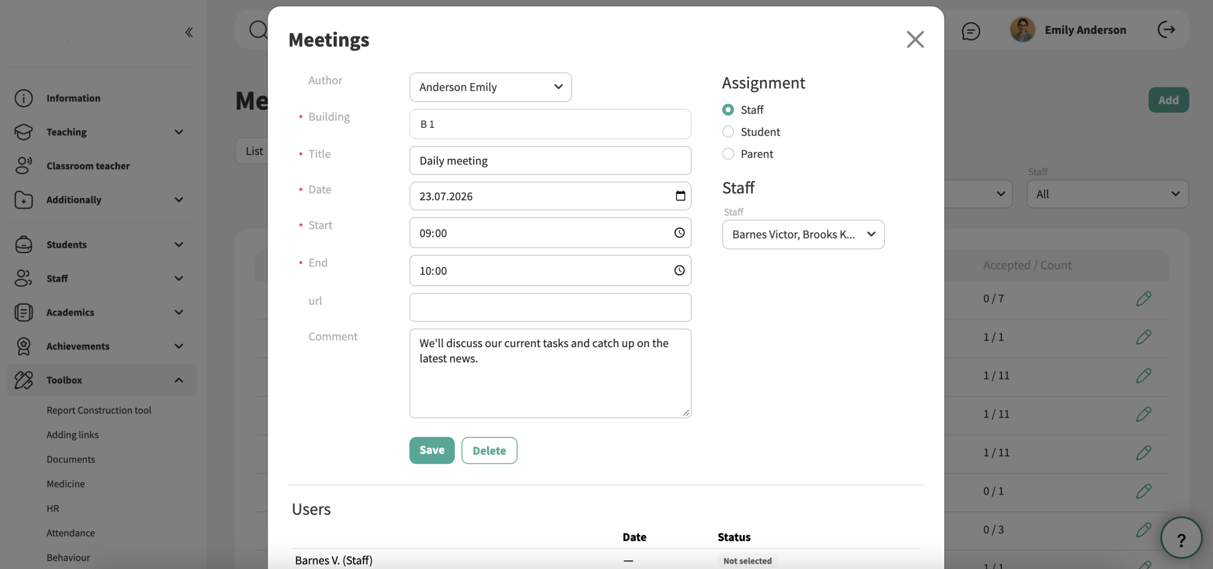Open the Staff filter dropdown showing All
Screen dimensions: 1213x569
point(1107,194)
